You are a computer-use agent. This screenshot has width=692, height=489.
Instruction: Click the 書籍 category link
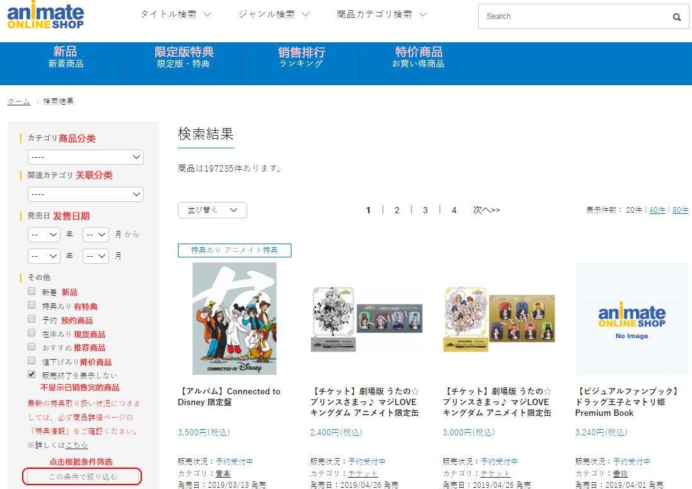coord(620,474)
